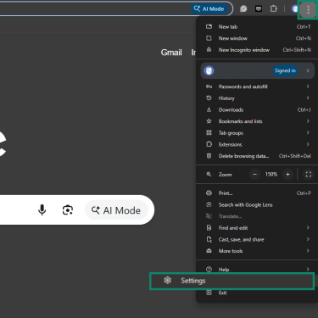Image resolution: width=318 pixels, height=318 pixels.
Task: Click the key icon beside Passwords and autofill
Action: pyautogui.click(x=209, y=86)
